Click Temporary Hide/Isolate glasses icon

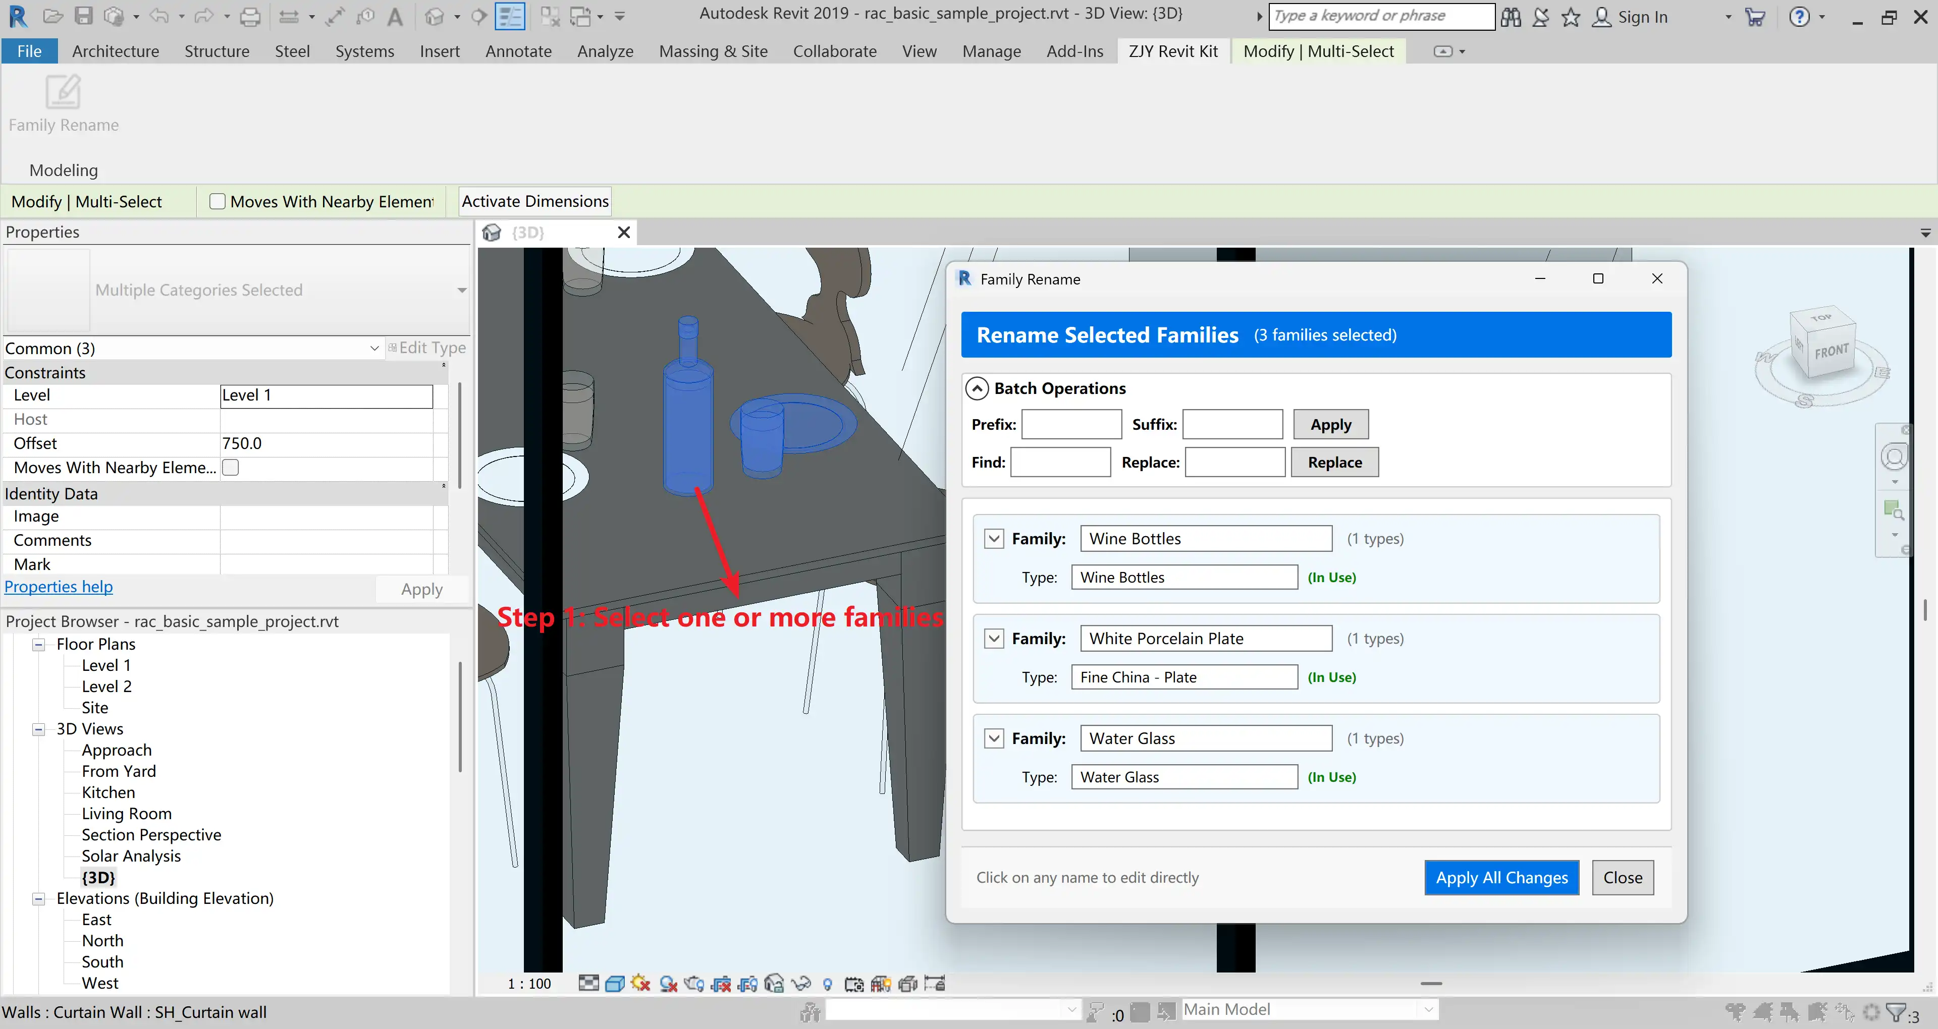click(x=801, y=984)
